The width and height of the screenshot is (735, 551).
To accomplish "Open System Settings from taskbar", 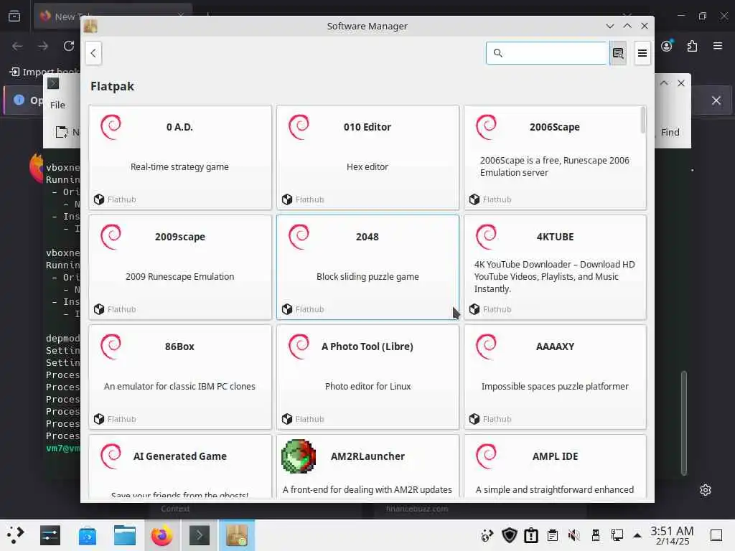I will [50, 535].
